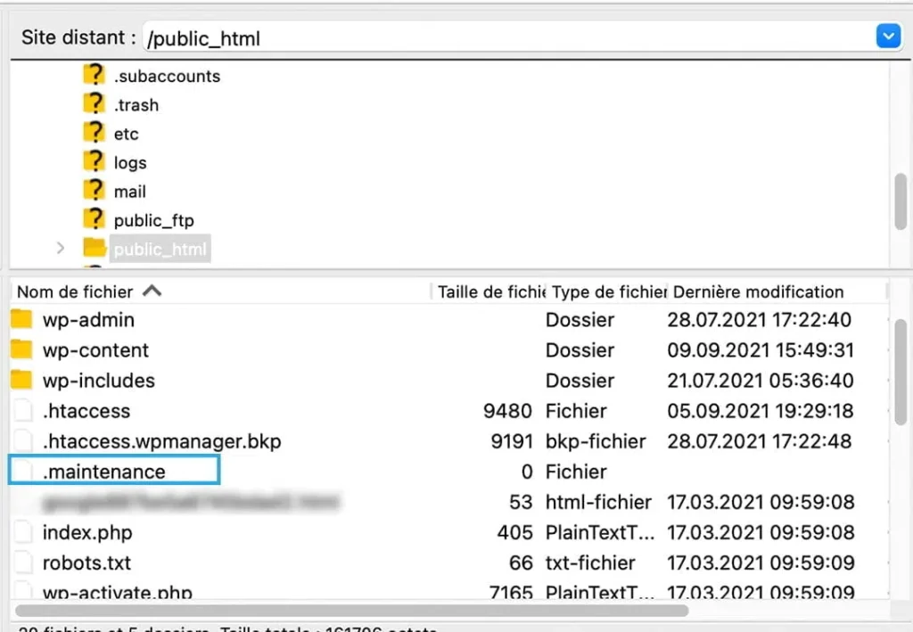Select the mail folder in tree
The image size is (913, 632).
130,192
